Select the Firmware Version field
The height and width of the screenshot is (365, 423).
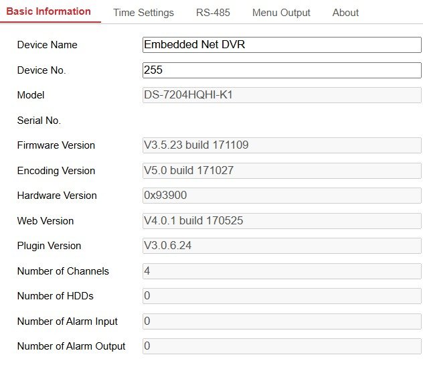tap(282, 145)
